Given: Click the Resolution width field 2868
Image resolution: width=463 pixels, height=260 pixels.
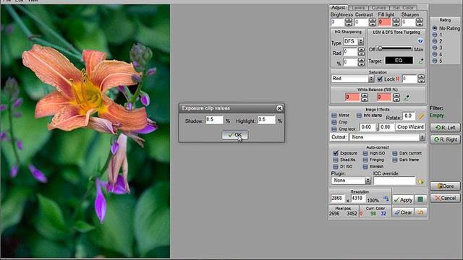Looking at the screenshot, I should (x=337, y=199).
